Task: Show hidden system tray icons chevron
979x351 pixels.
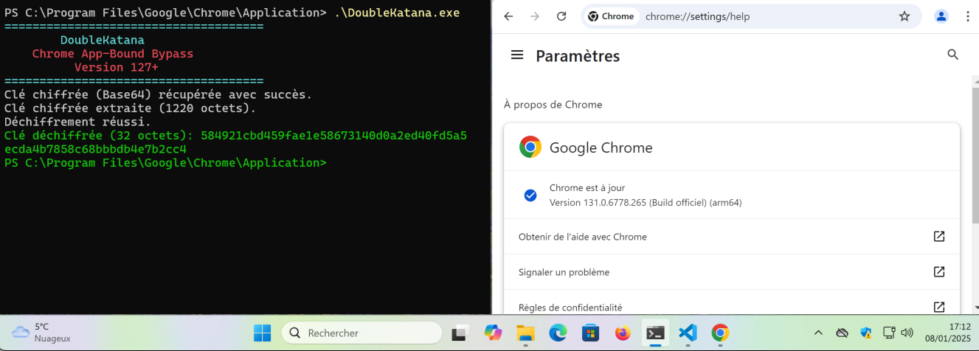Action: point(818,333)
